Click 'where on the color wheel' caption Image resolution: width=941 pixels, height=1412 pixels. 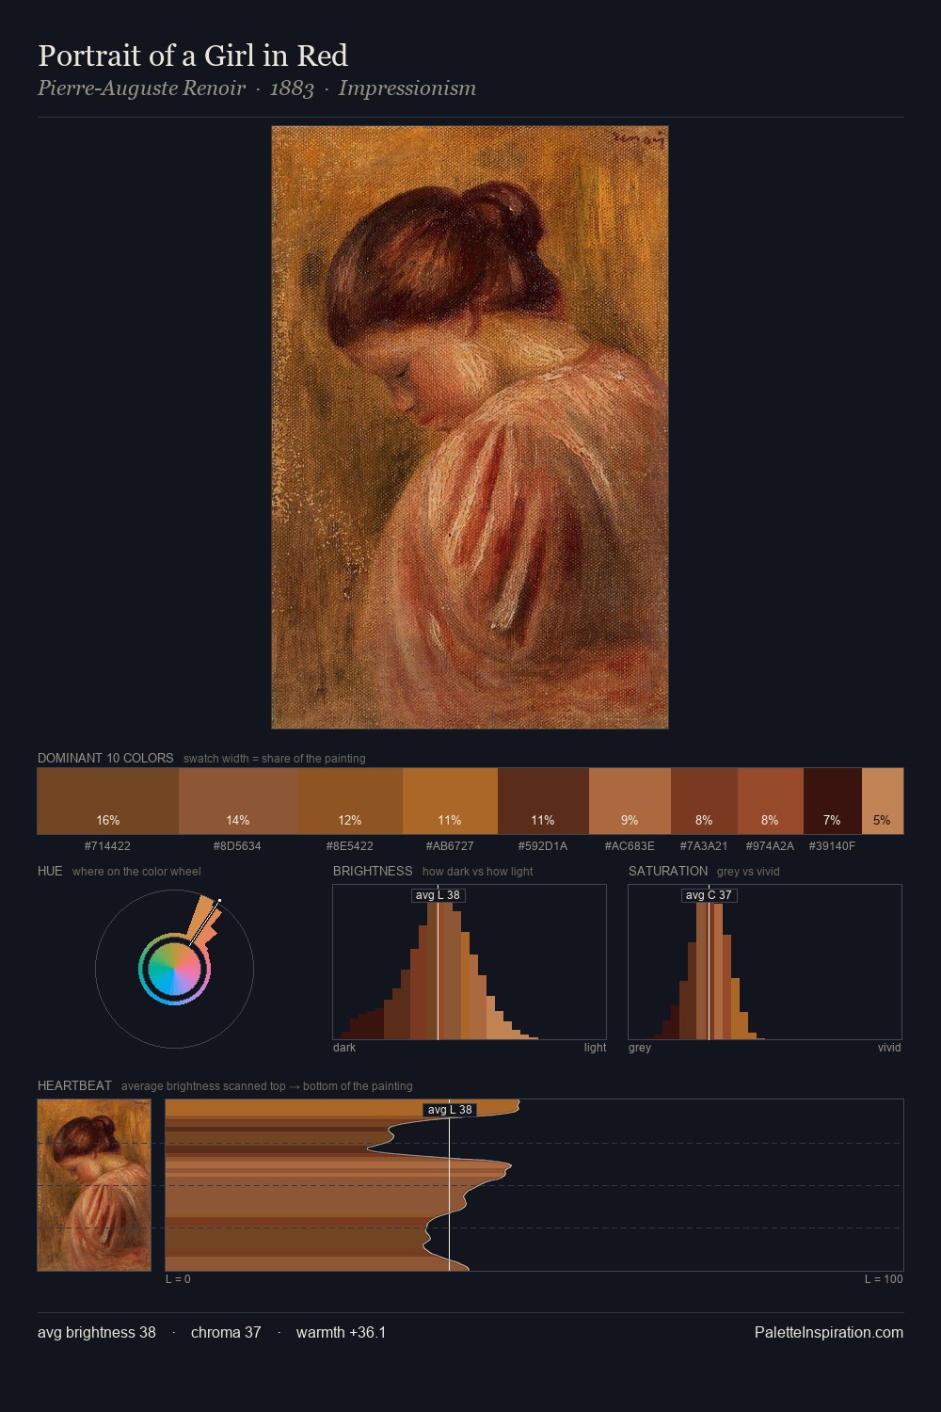point(136,872)
